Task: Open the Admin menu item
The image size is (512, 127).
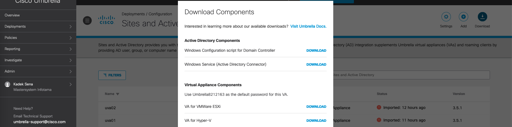Action: click(38, 71)
